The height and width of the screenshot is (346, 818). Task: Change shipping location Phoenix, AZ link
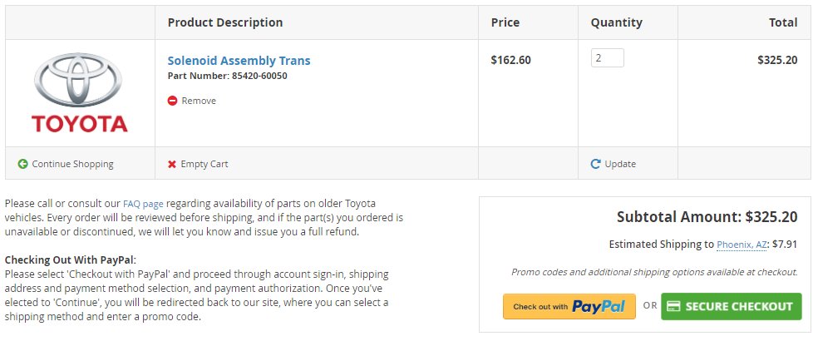point(742,245)
